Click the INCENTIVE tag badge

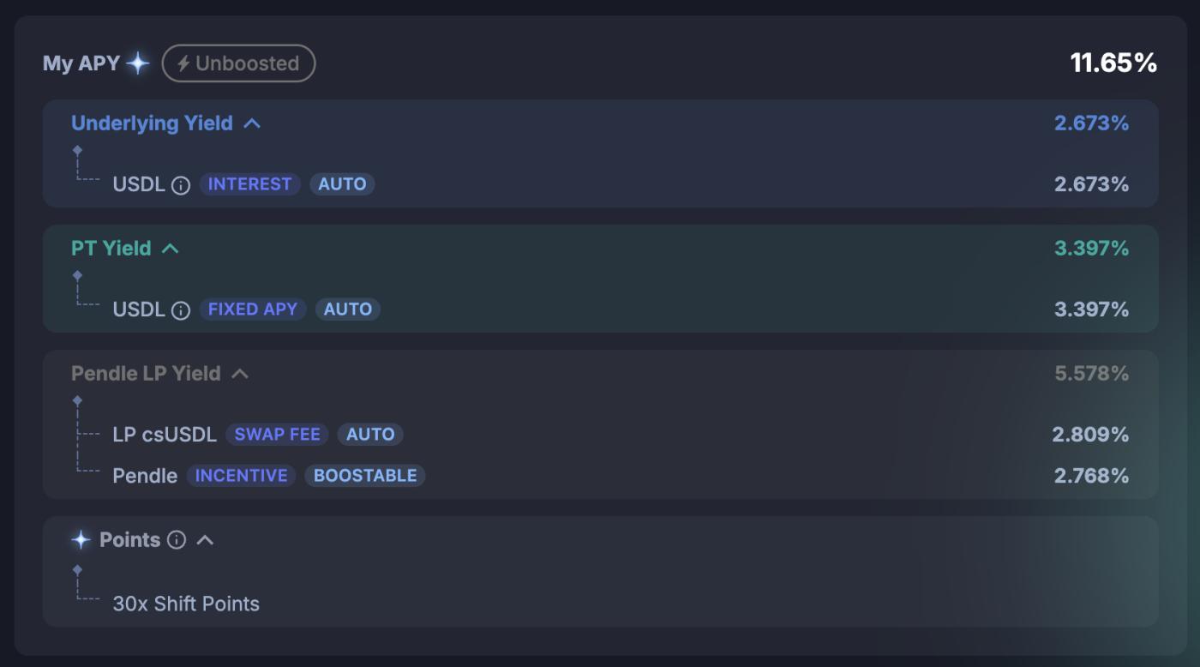click(x=241, y=476)
